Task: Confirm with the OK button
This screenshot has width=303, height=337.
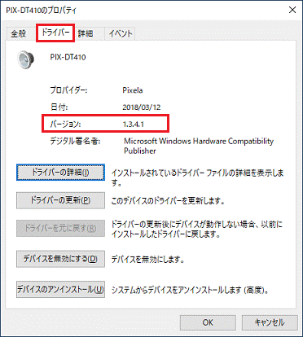Action: tap(208, 322)
